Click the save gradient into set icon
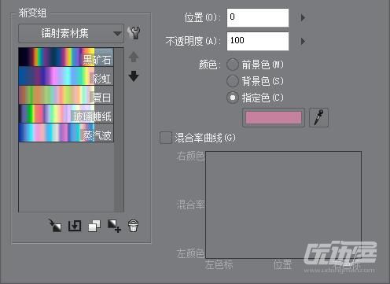The width and height of the screenshot is (390, 284). (x=75, y=226)
